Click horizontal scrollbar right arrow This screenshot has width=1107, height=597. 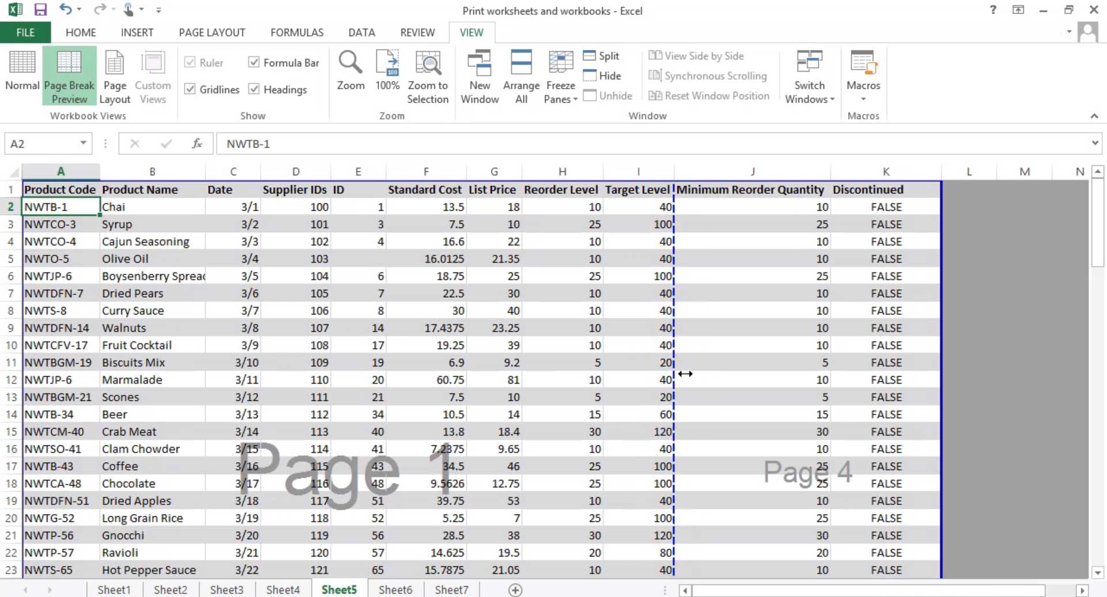[1082, 590]
